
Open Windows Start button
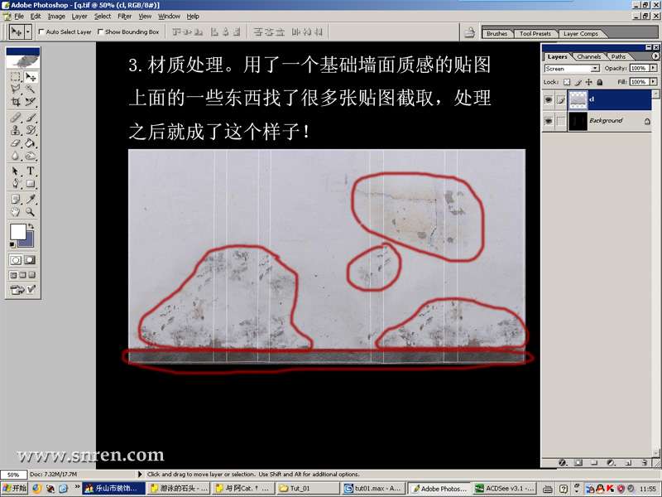click(14, 489)
